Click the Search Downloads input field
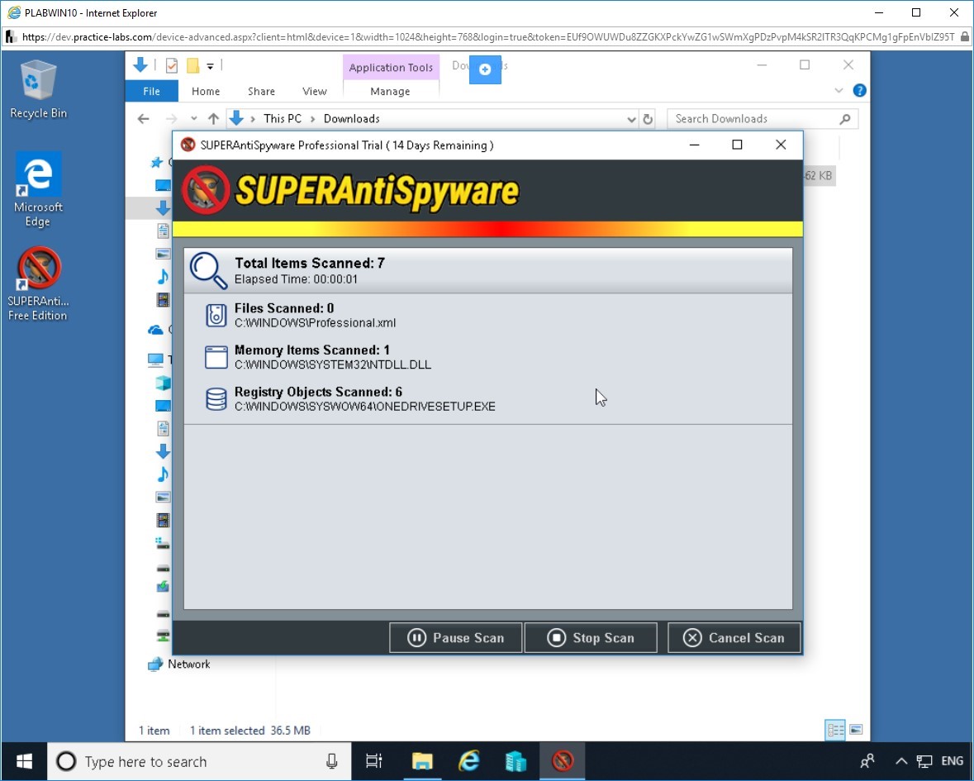Screen dimensions: 974x781 coord(763,119)
